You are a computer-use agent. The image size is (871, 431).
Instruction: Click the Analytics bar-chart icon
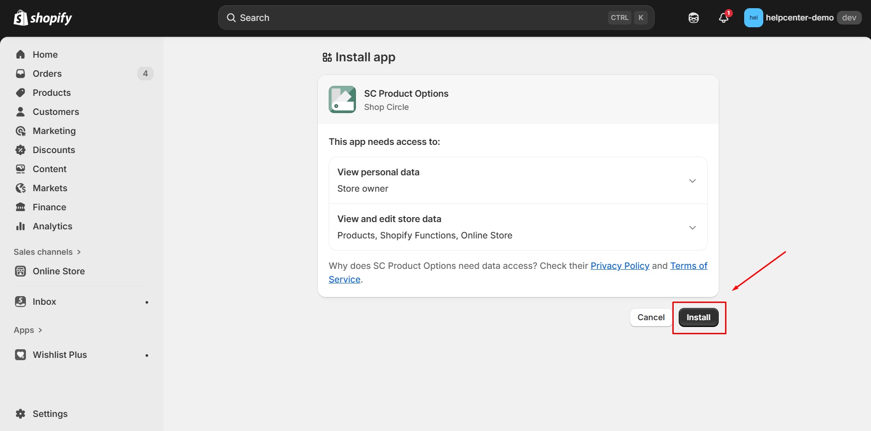(21, 226)
